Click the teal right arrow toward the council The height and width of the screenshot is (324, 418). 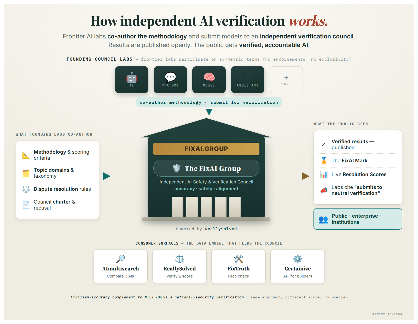tap(107, 176)
